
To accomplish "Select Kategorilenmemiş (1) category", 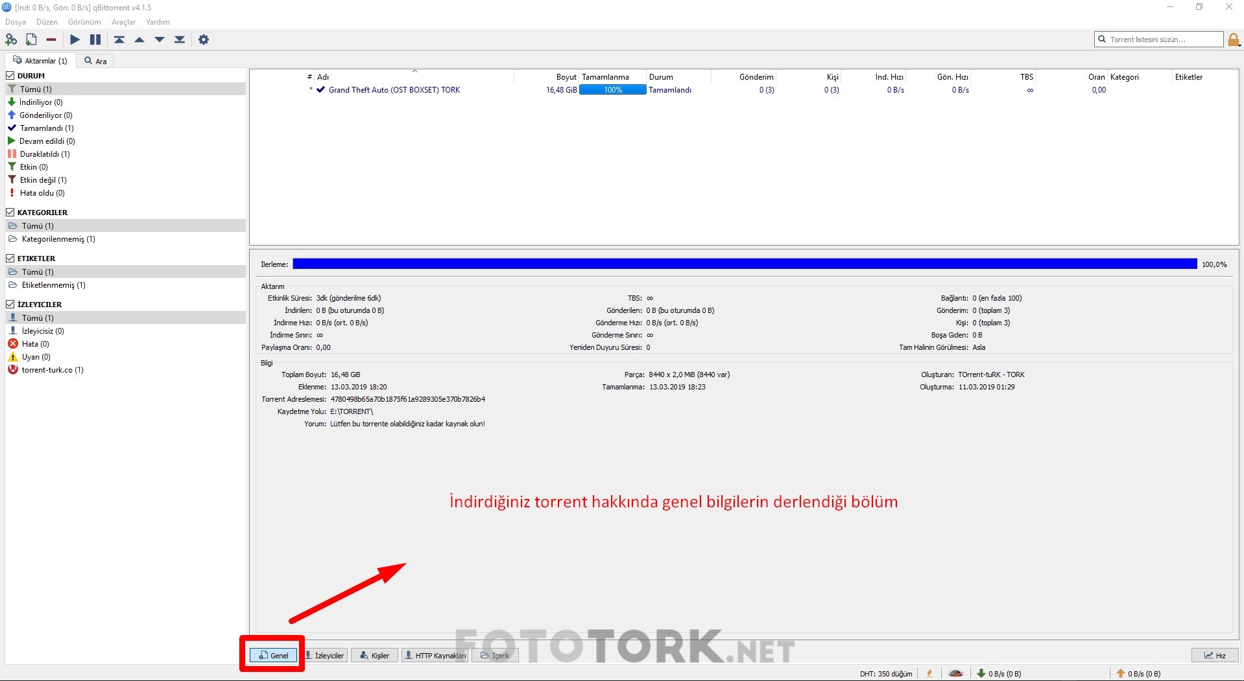I will point(126,239).
